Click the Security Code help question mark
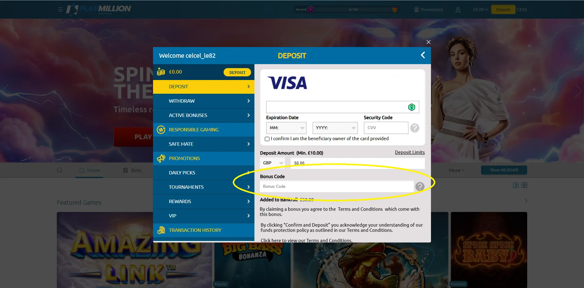584x288 pixels. point(415,128)
